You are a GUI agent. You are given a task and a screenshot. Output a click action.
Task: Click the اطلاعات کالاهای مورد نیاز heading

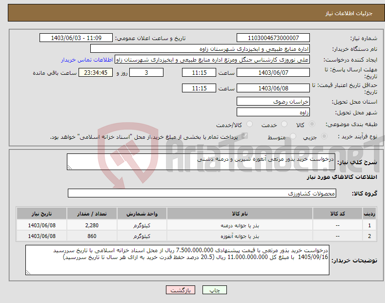[342, 177]
